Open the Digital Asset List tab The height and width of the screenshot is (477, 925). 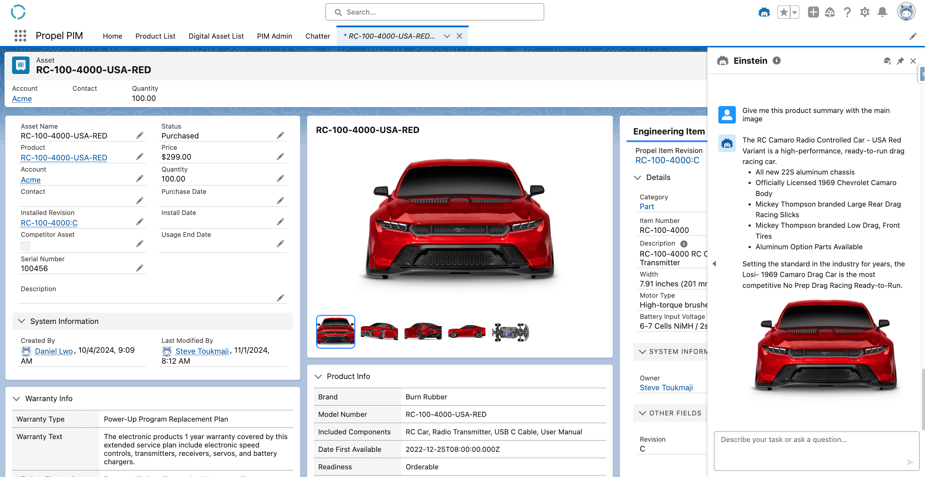(216, 36)
